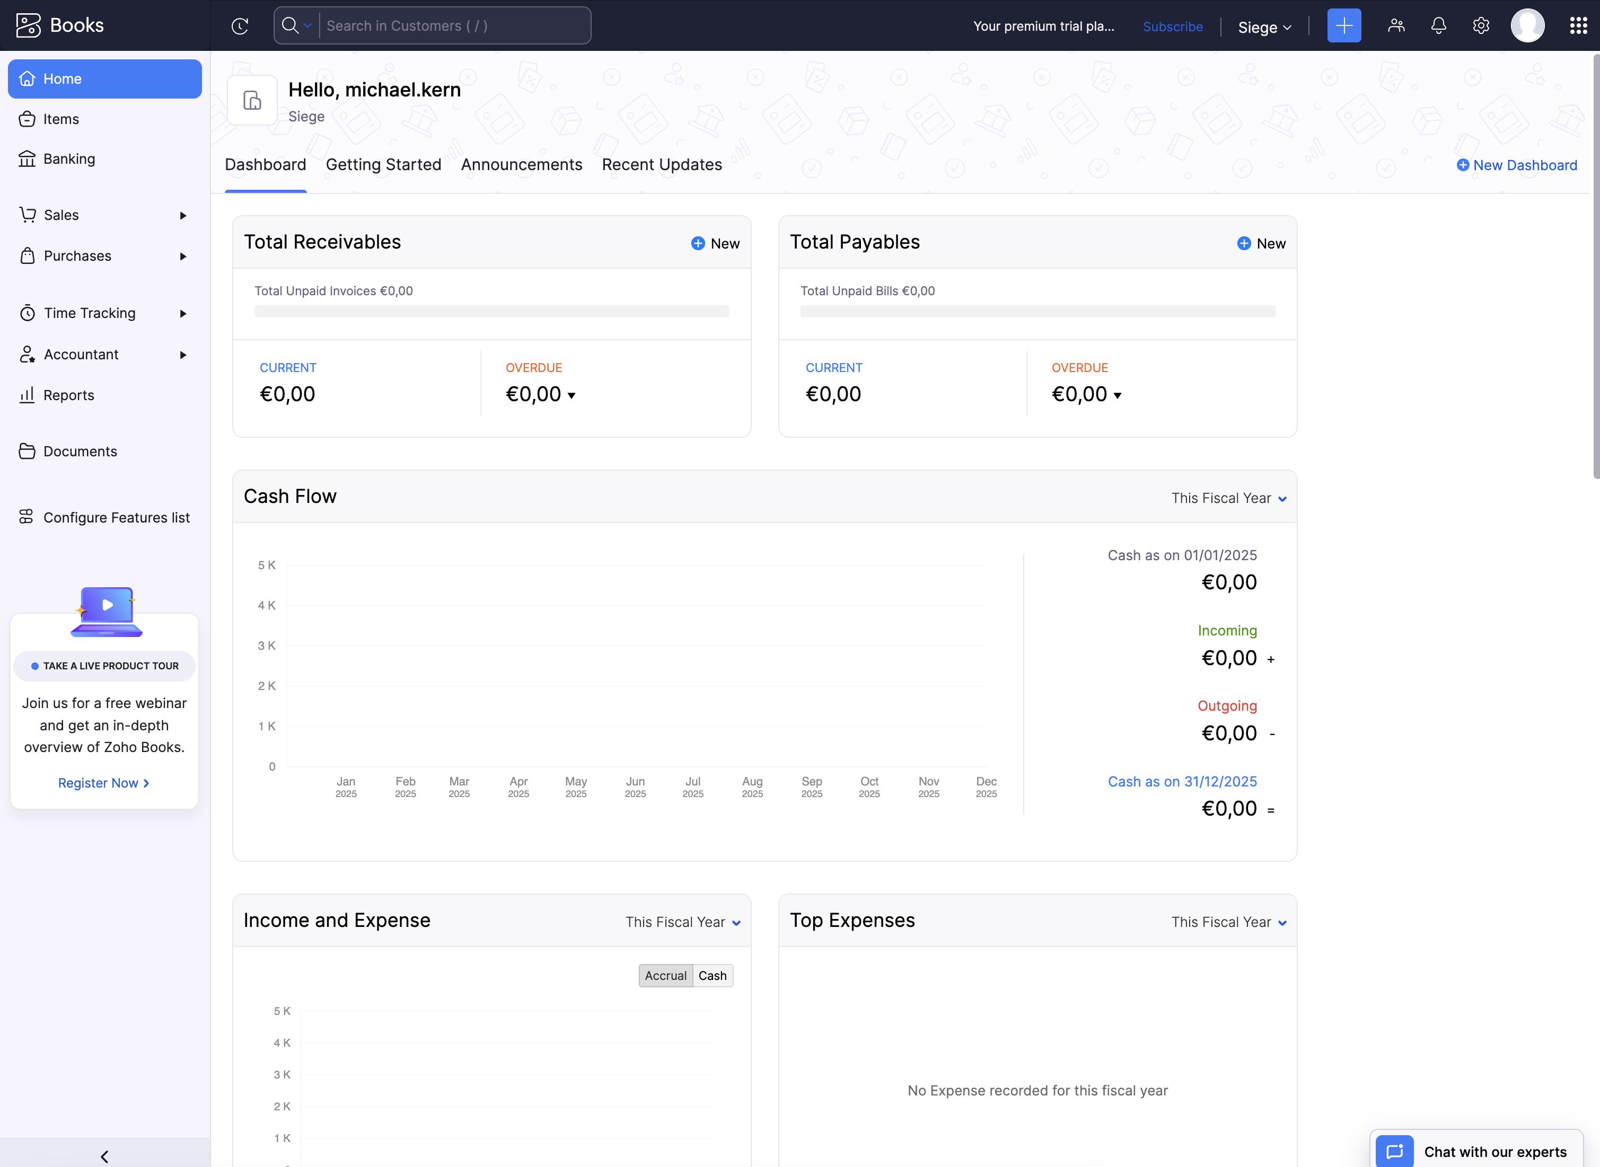
Task: Switch to the Recent Updates tab
Action: [x=662, y=165]
